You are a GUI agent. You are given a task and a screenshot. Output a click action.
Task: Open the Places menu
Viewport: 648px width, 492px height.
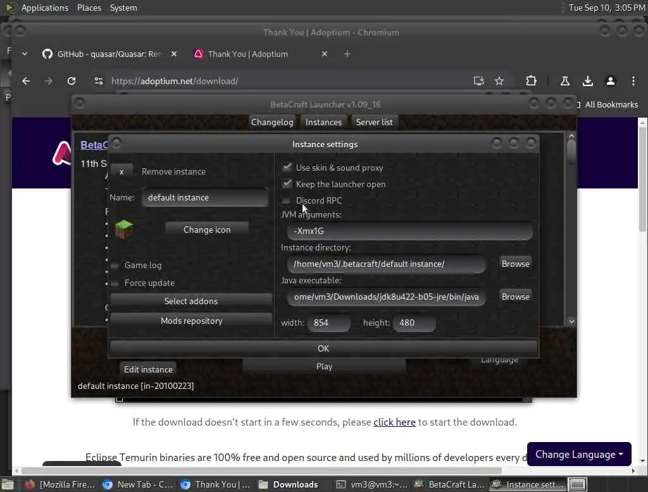pos(89,8)
